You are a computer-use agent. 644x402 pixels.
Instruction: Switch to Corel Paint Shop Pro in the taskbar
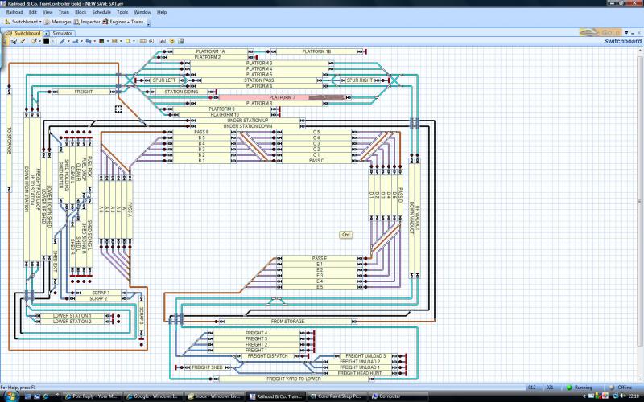[x=339, y=396]
